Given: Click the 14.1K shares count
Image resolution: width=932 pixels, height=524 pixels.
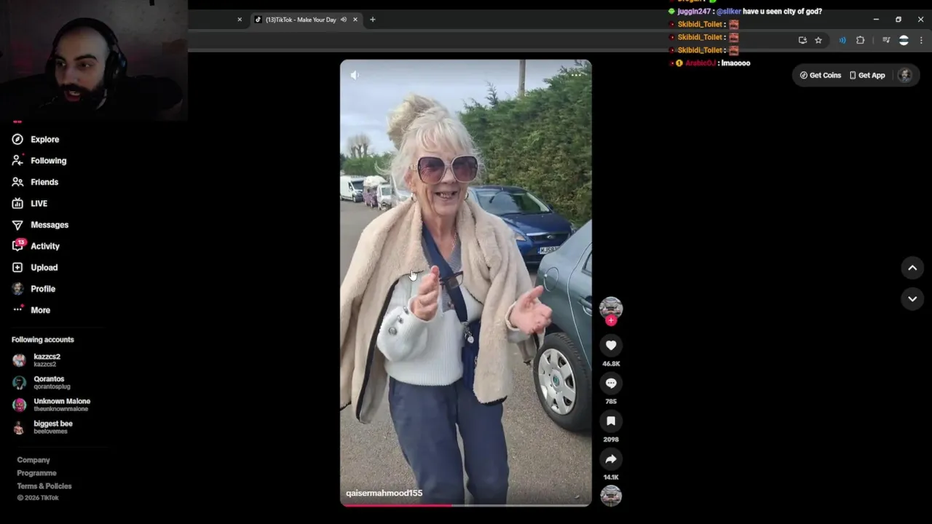Looking at the screenshot, I should coord(611,477).
